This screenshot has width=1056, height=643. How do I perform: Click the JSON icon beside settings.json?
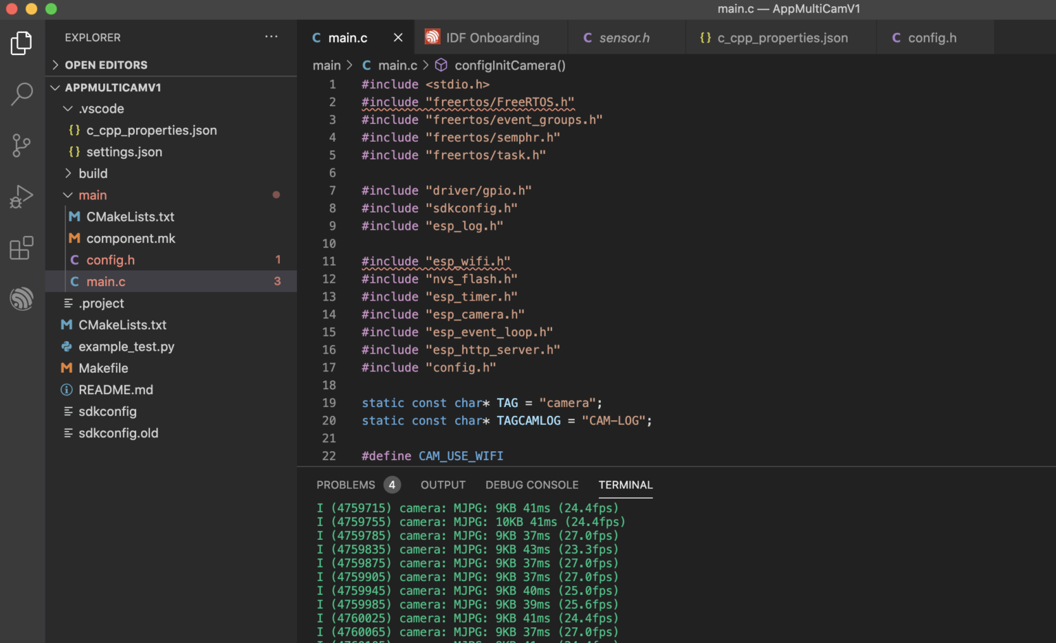click(x=74, y=151)
